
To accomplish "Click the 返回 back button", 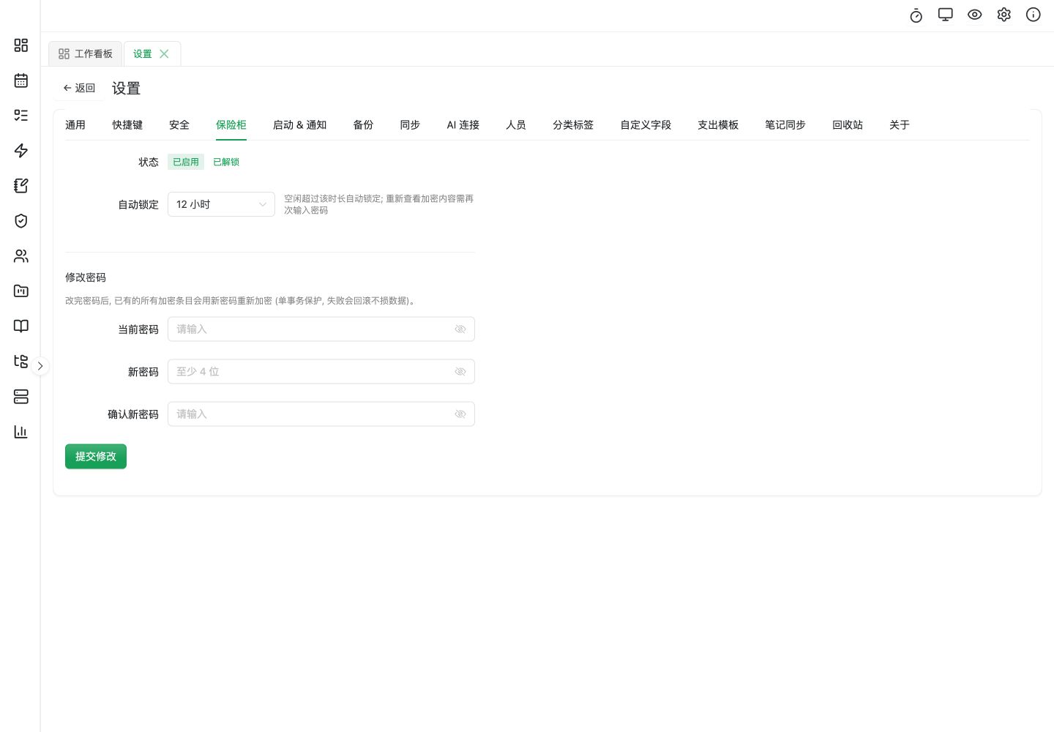I will click(79, 88).
